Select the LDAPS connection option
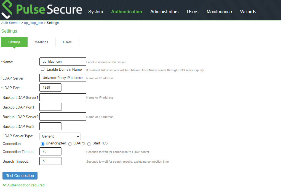Screen dimensions: 281x190 70,144
